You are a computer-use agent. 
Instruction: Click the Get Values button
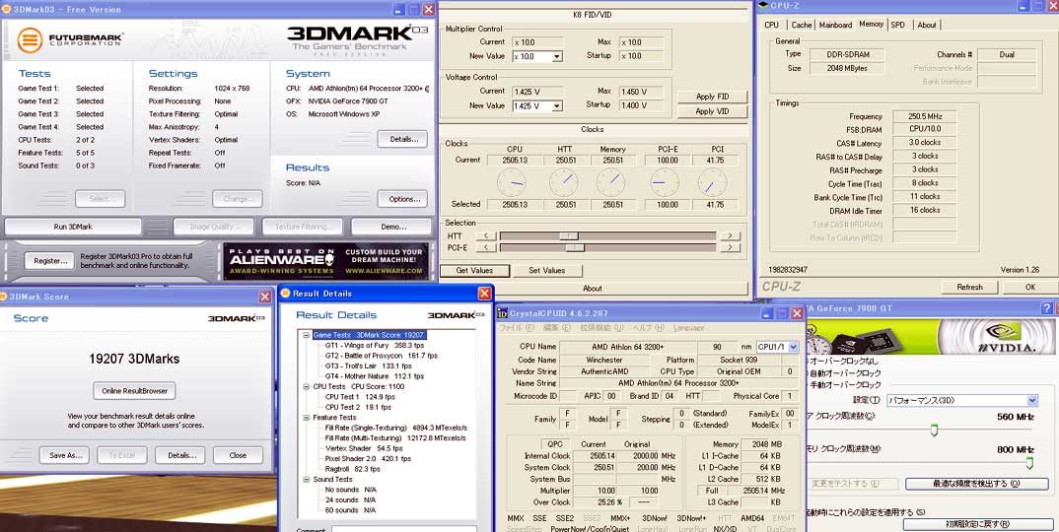[x=475, y=271]
